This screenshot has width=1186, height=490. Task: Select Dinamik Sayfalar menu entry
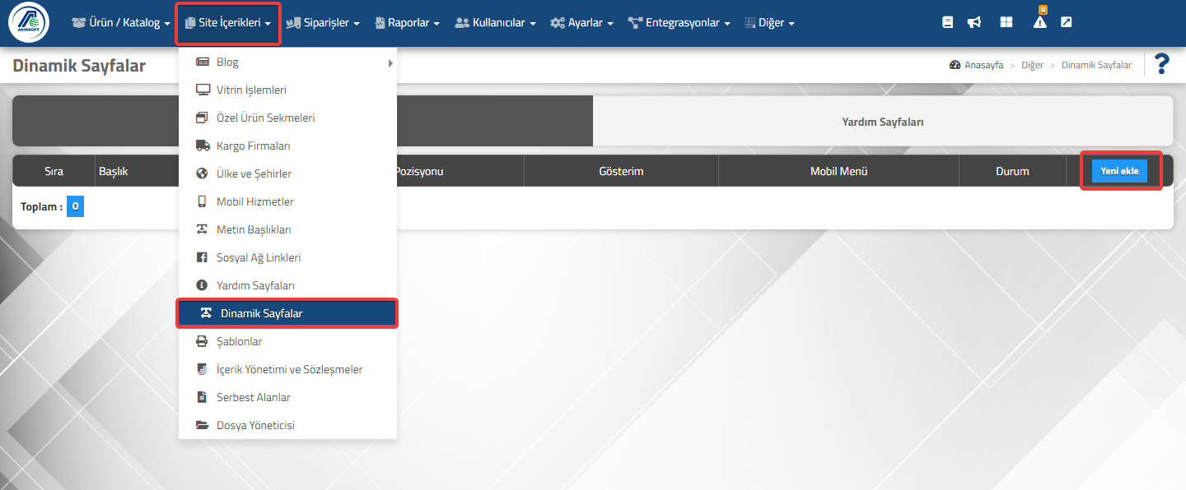(x=287, y=313)
